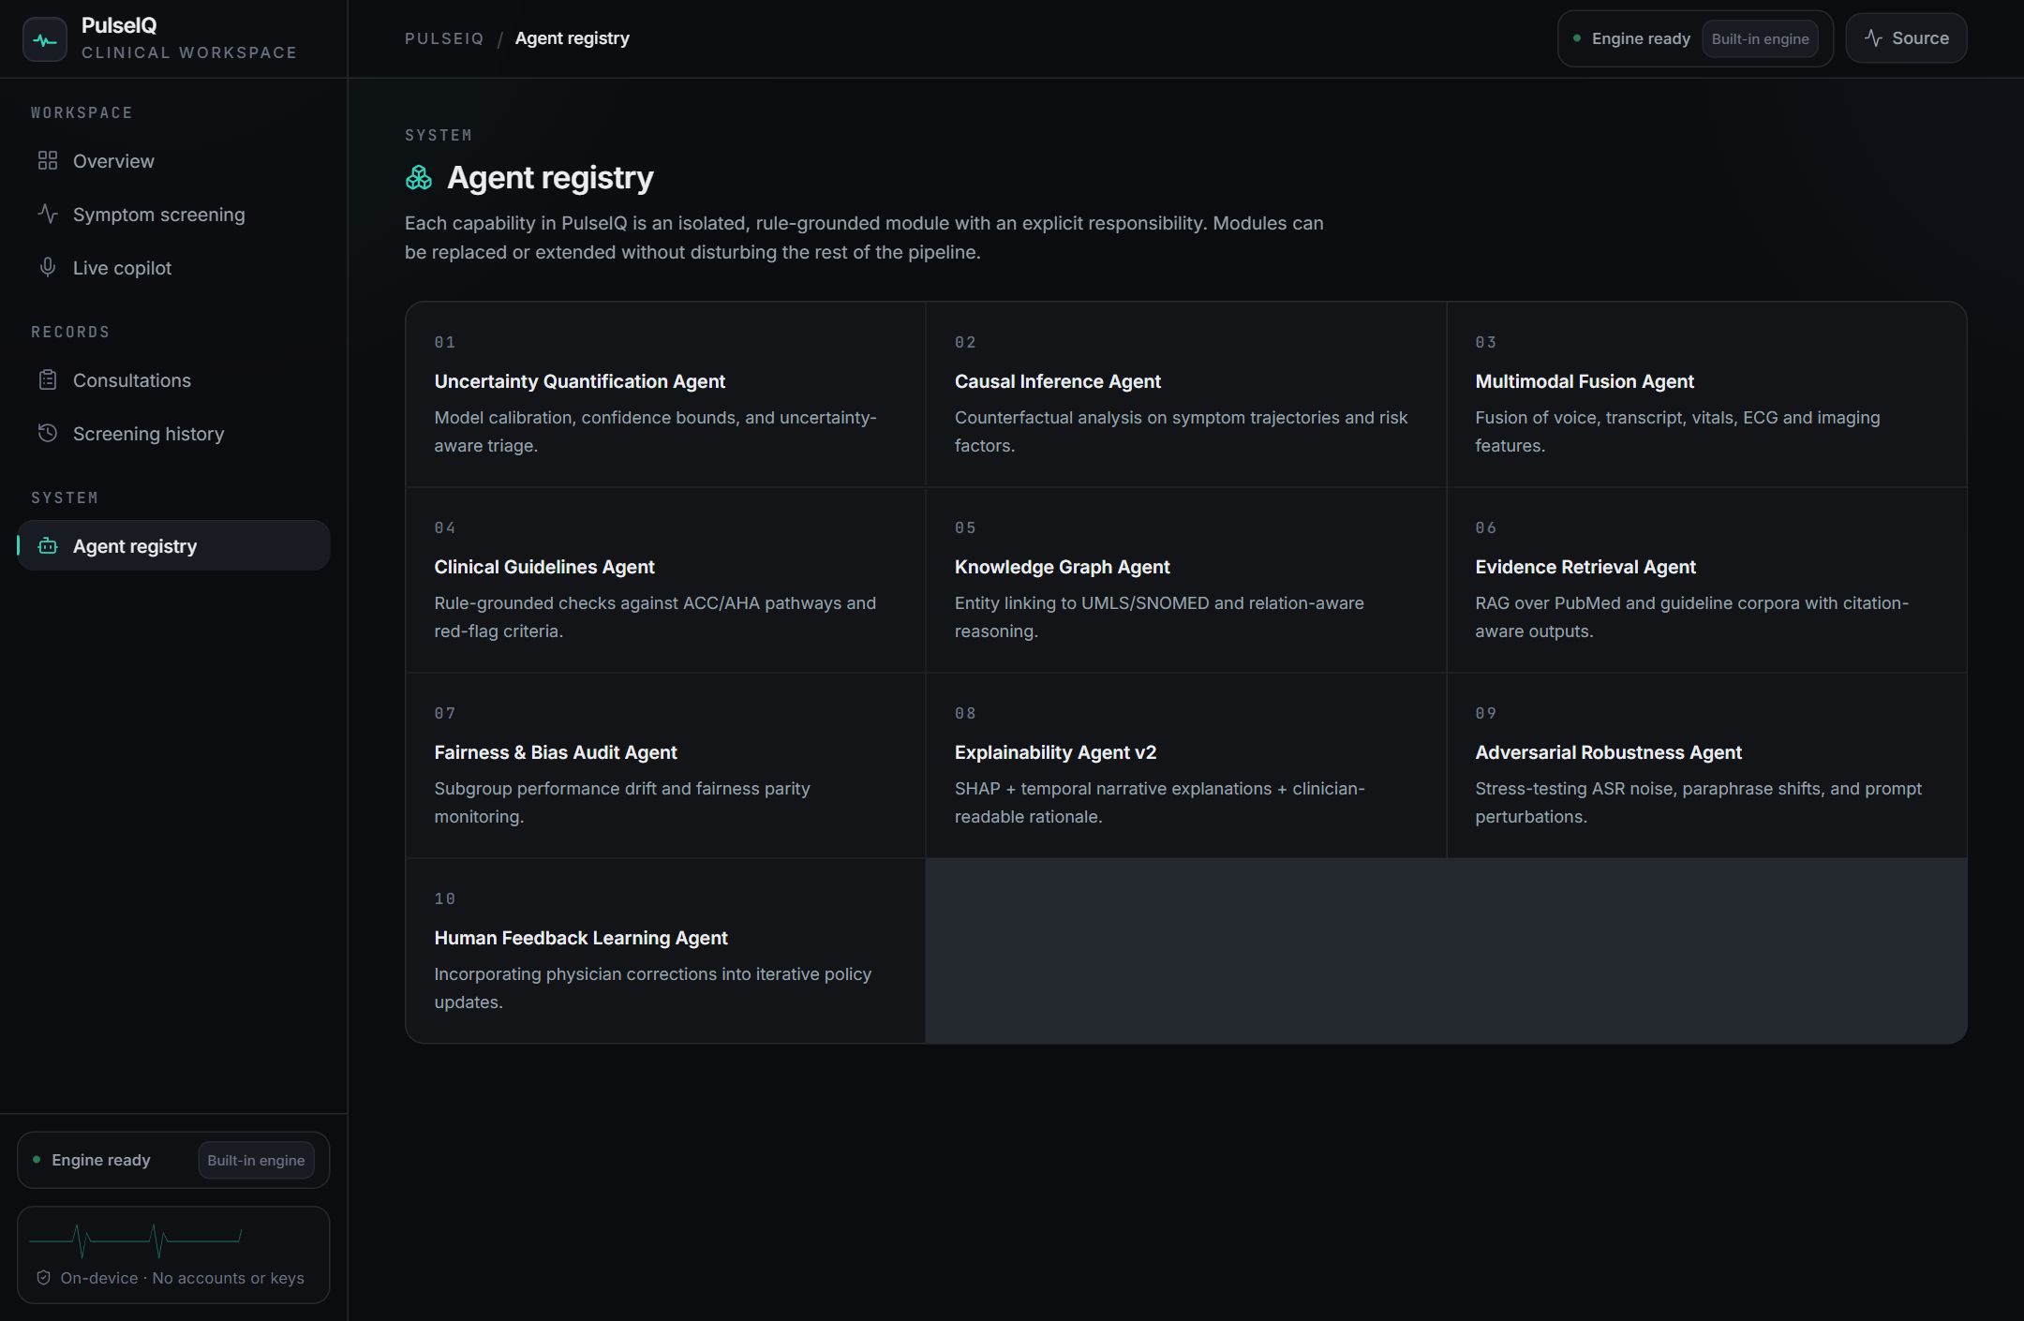This screenshot has width=2024, height=1321.
Task: Open the Consultations records
Action: [173, 380]
